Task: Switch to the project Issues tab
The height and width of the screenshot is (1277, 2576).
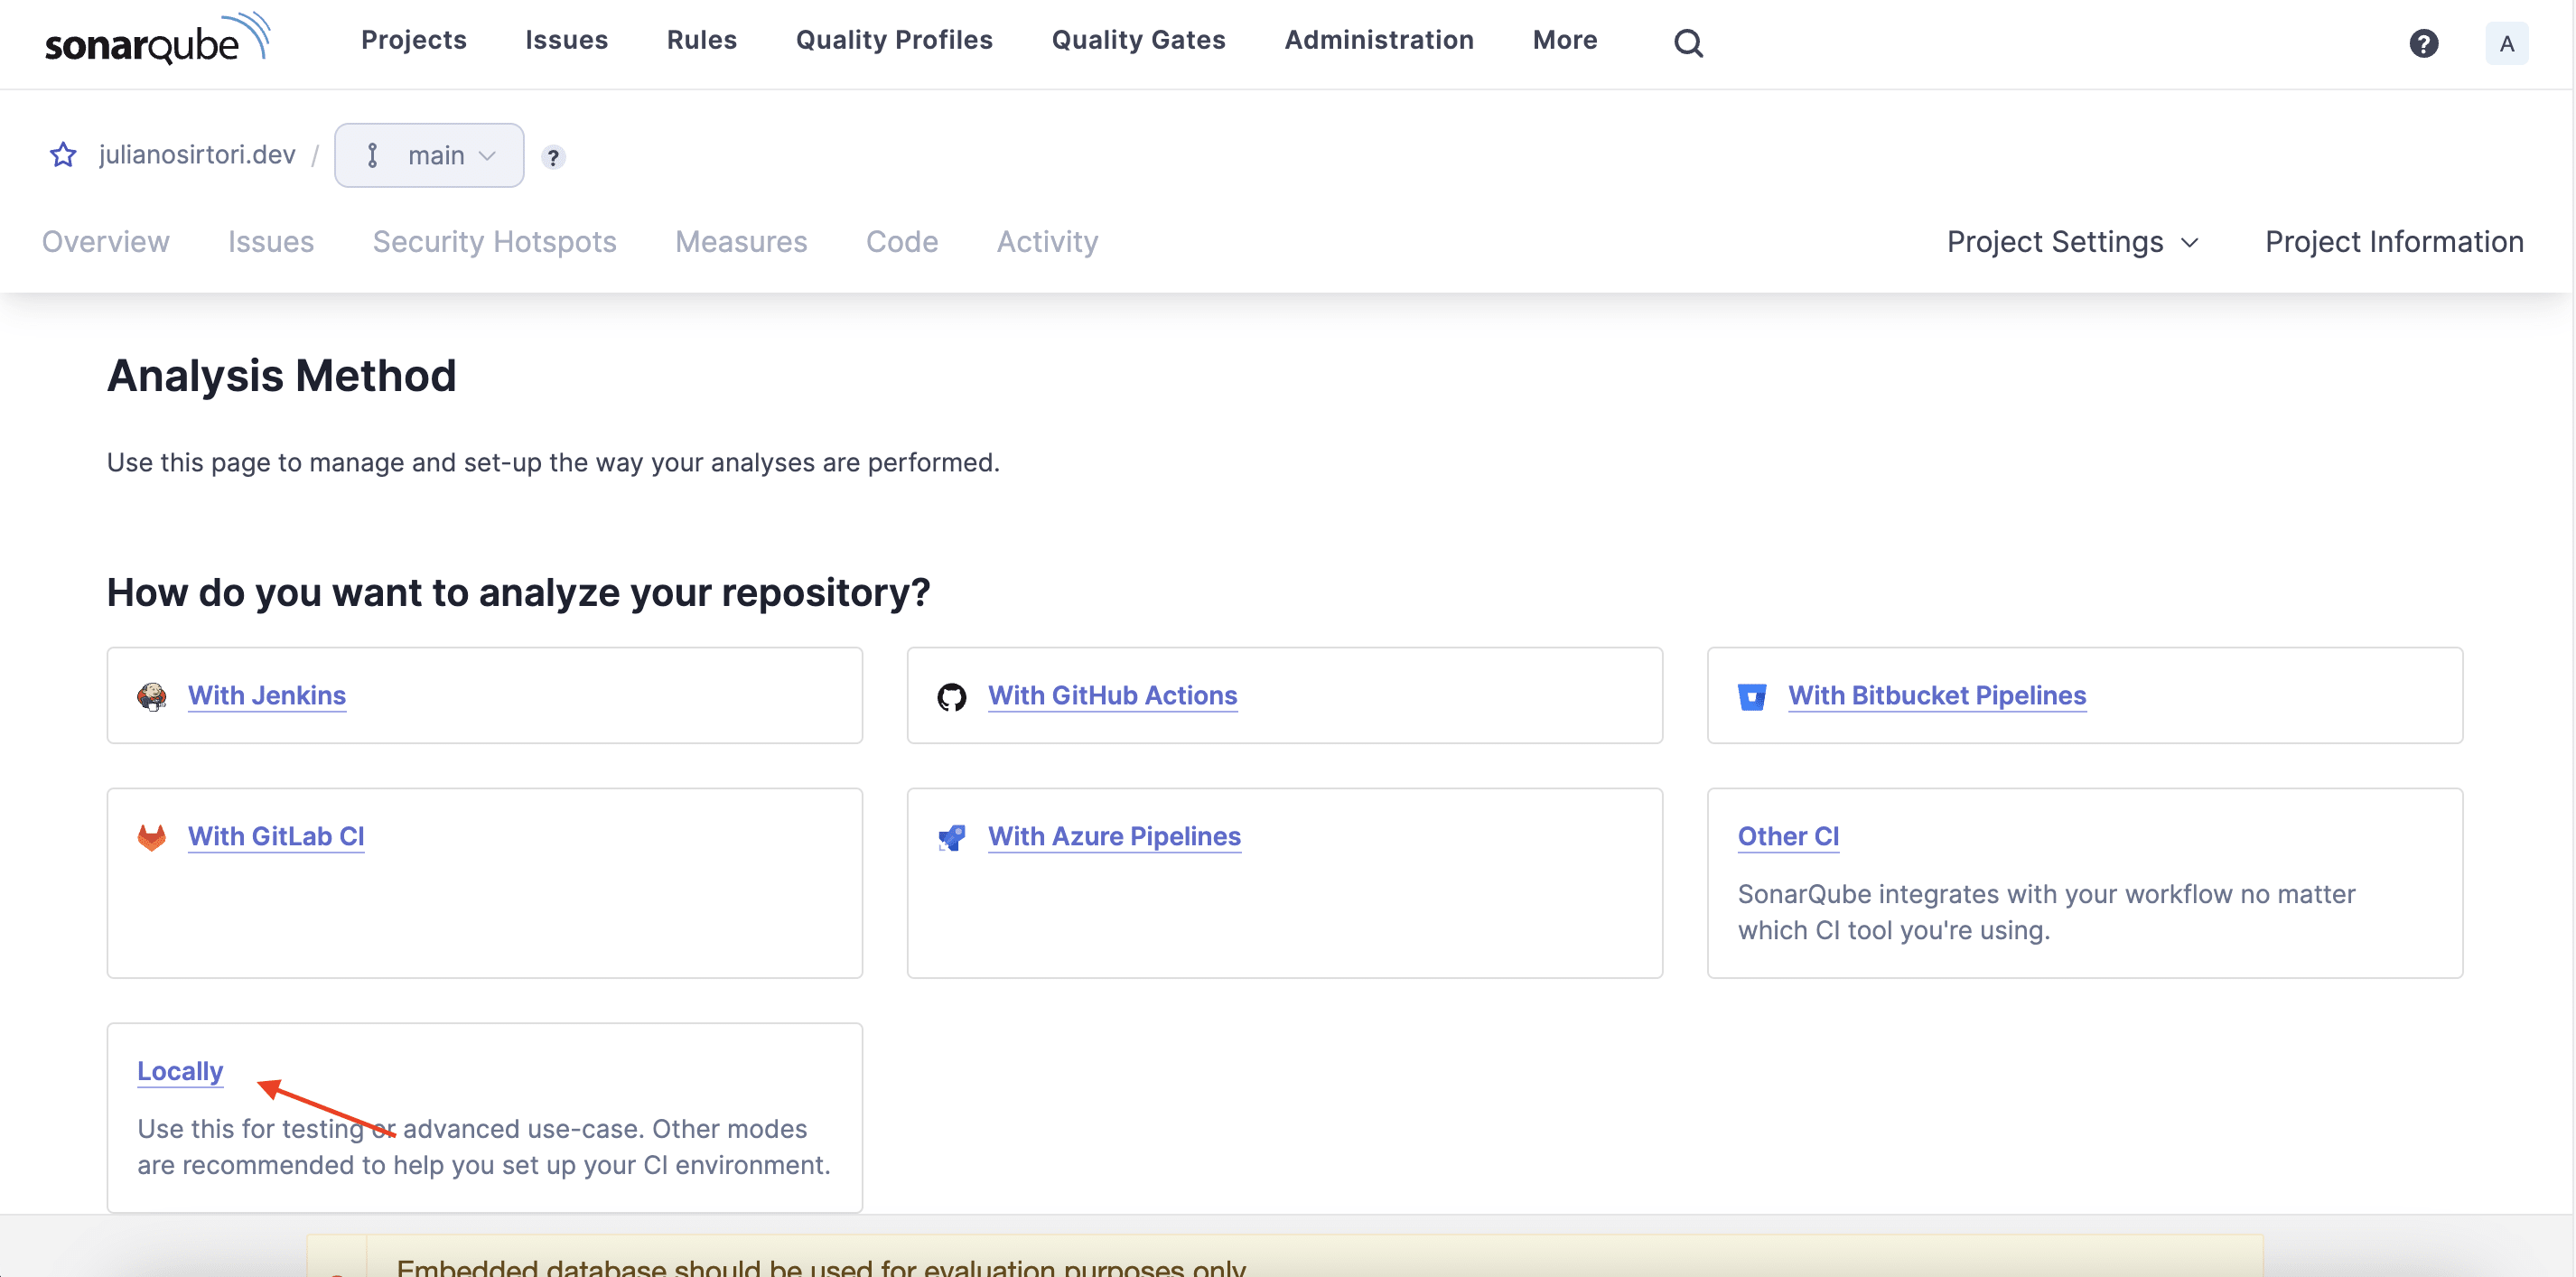Action: 271,242
